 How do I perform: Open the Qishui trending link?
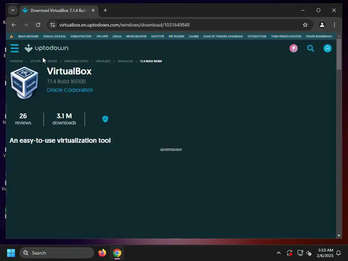117,36
